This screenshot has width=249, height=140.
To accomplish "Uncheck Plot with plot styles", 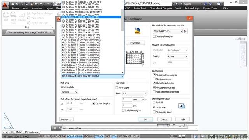I will [154, 83].
